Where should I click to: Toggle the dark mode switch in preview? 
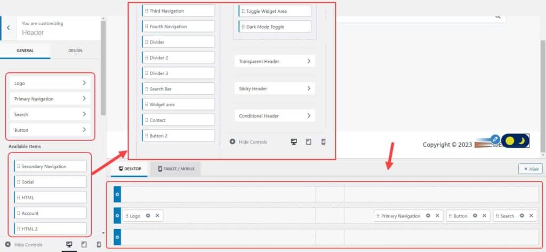point(516,140)
